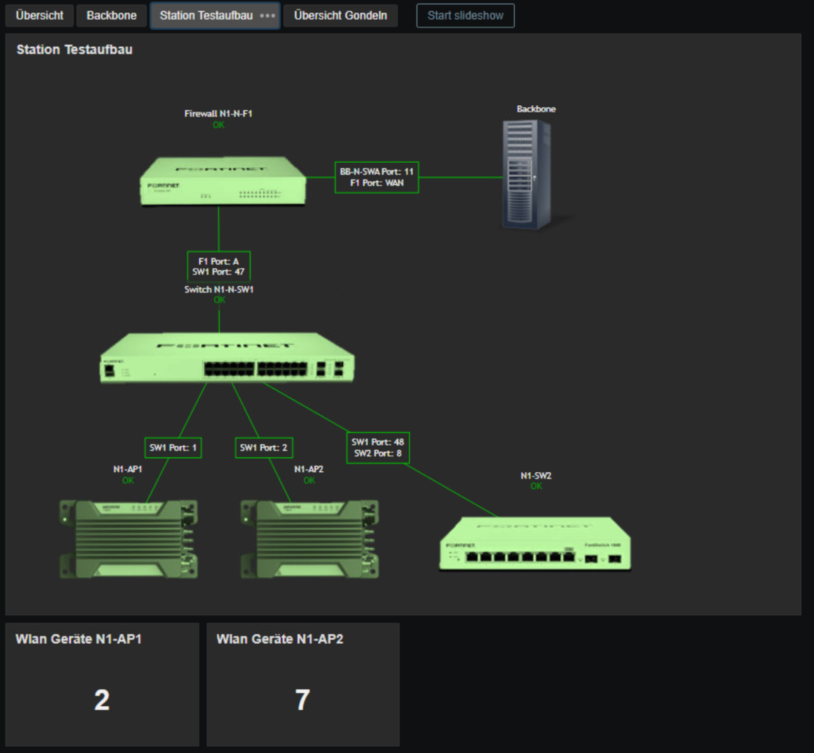
Task: Switch to the Übersicht tab
Action: coord(39,16)
